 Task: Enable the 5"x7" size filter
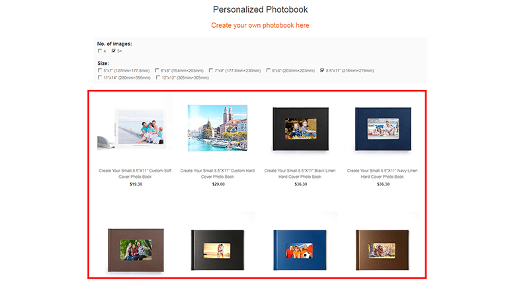[101, 70]
